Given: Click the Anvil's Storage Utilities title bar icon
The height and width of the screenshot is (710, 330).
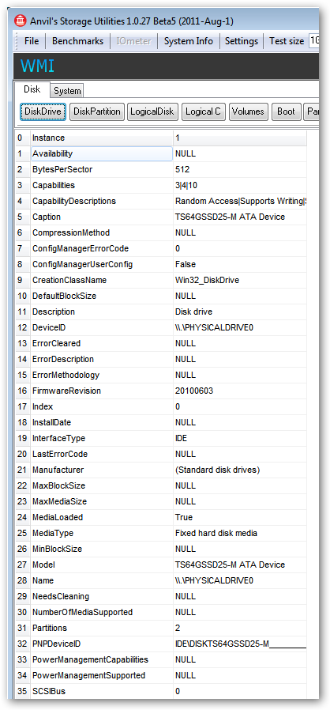Looking at the screenshot, I should click(21, 21).
